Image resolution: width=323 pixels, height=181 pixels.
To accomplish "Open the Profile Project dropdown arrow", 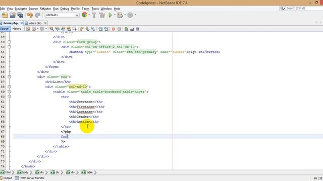I will (135, 15).
